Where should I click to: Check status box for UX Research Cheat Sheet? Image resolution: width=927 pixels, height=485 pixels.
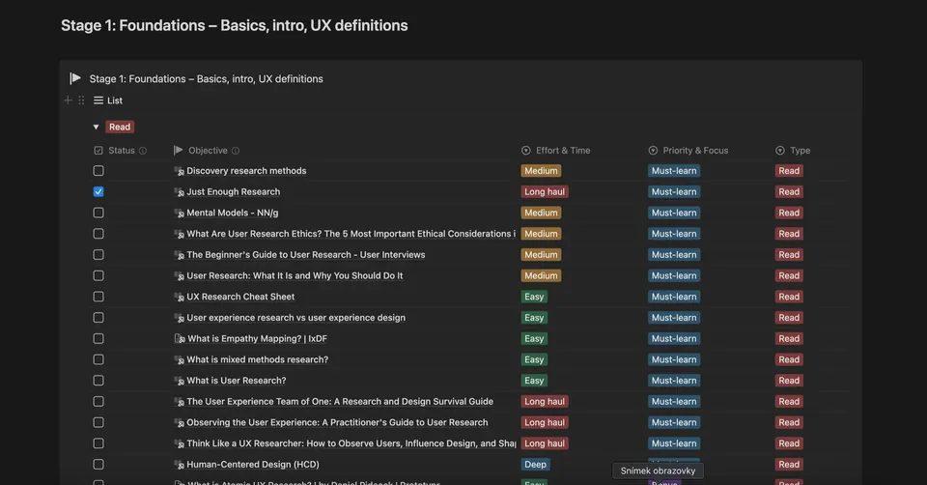pyautogui.click(x=98, y=297)
